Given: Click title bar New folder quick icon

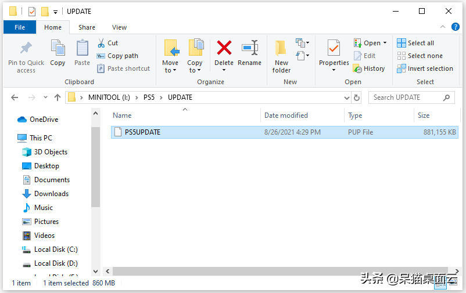Looking at the screenshot, I should [45, 12].
